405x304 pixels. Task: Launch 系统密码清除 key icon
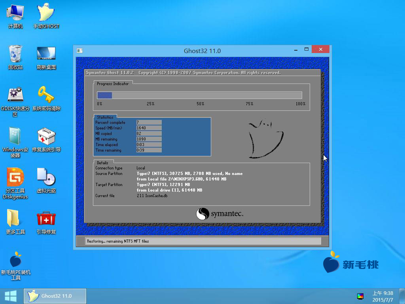tap(46, 99)
